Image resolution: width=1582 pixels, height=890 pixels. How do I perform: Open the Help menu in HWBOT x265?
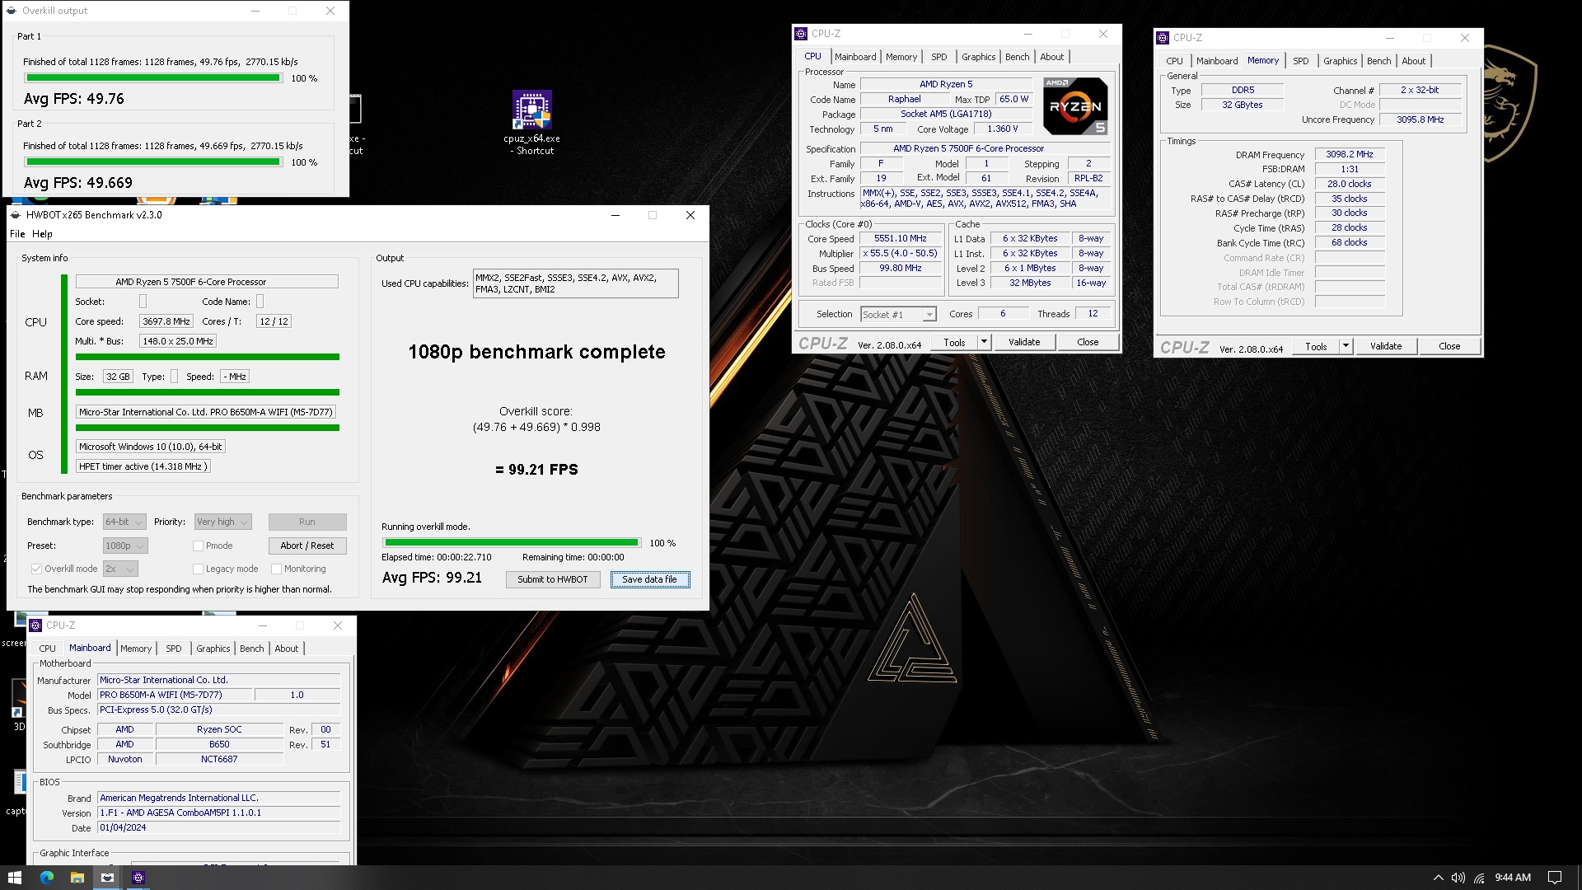pos(42,234)
